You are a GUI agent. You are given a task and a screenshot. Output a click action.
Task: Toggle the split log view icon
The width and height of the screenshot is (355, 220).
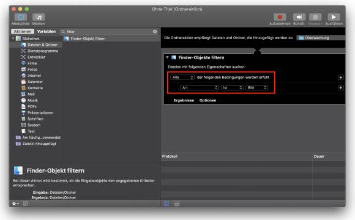click(177, 204)
